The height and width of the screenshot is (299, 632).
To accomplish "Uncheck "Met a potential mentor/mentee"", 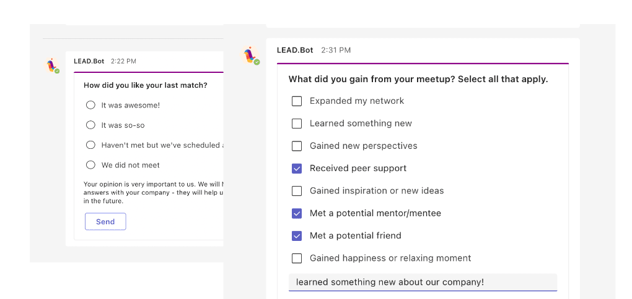I will [x=297, y=213].
